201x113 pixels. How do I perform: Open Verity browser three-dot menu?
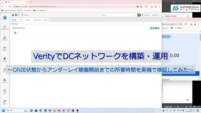(160, 7)
